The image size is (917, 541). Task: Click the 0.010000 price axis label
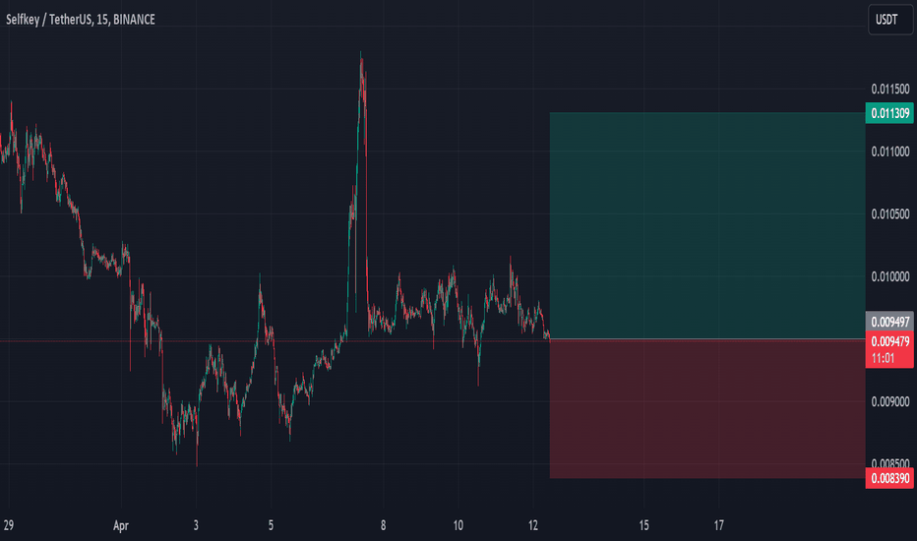tap(890, 276)
